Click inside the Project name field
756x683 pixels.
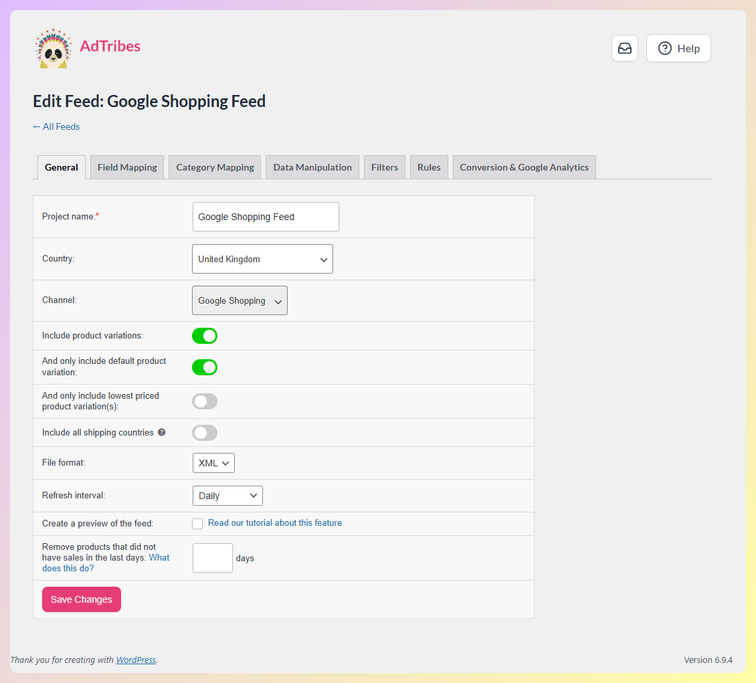point(265,216)
